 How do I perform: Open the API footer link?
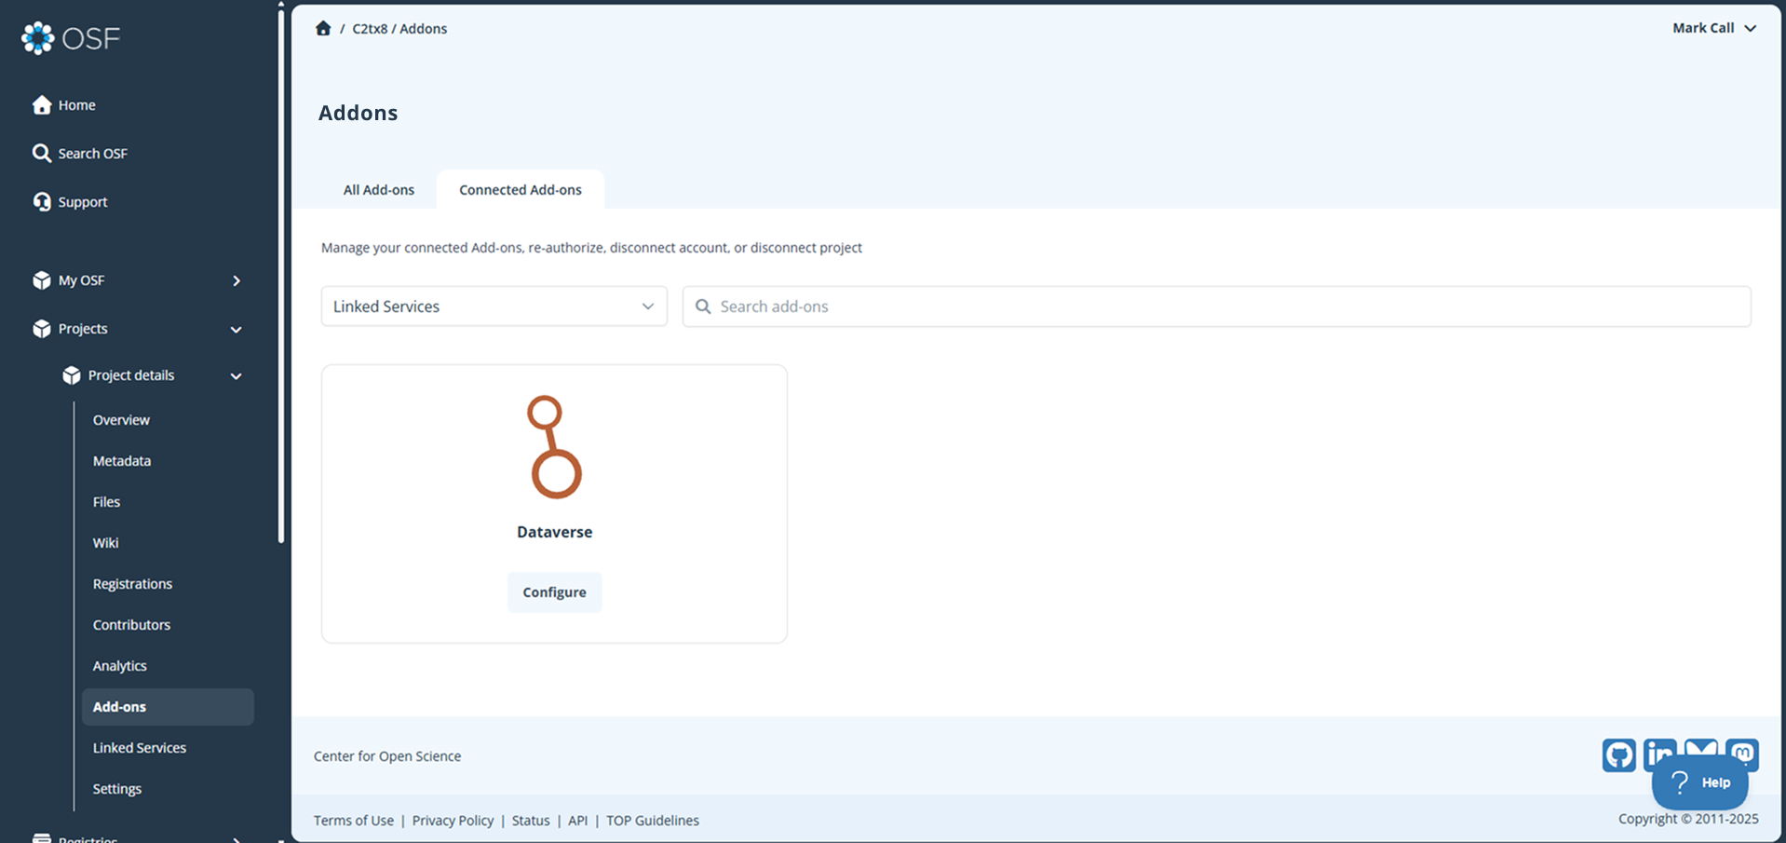577,821
